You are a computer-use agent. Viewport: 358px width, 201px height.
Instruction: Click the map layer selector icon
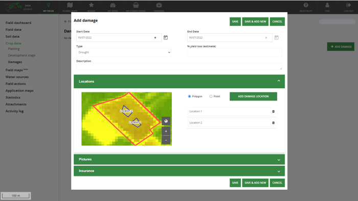(x=166, y=121)
